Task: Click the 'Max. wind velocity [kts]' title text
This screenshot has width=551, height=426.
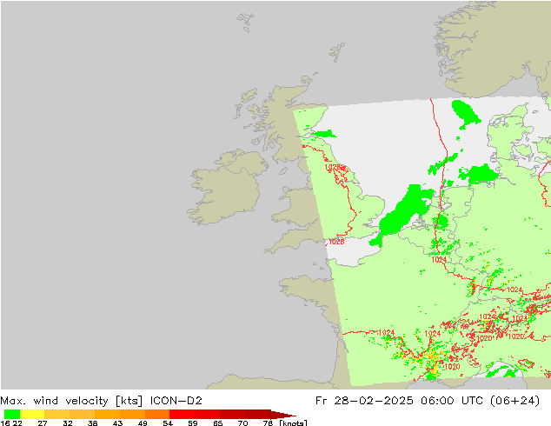Action: [x=71, y=401]
